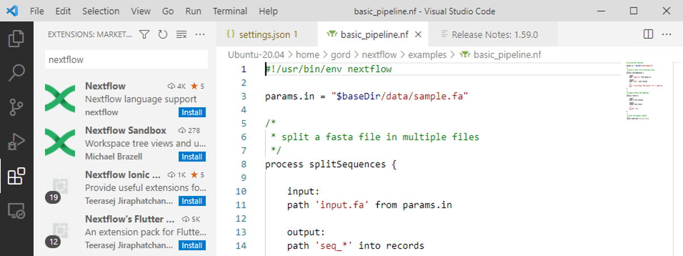Split the editor to the right
683x256 pixels.
[648, 35]
